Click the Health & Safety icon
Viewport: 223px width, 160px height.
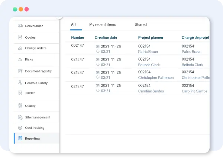tap(20, 83)
